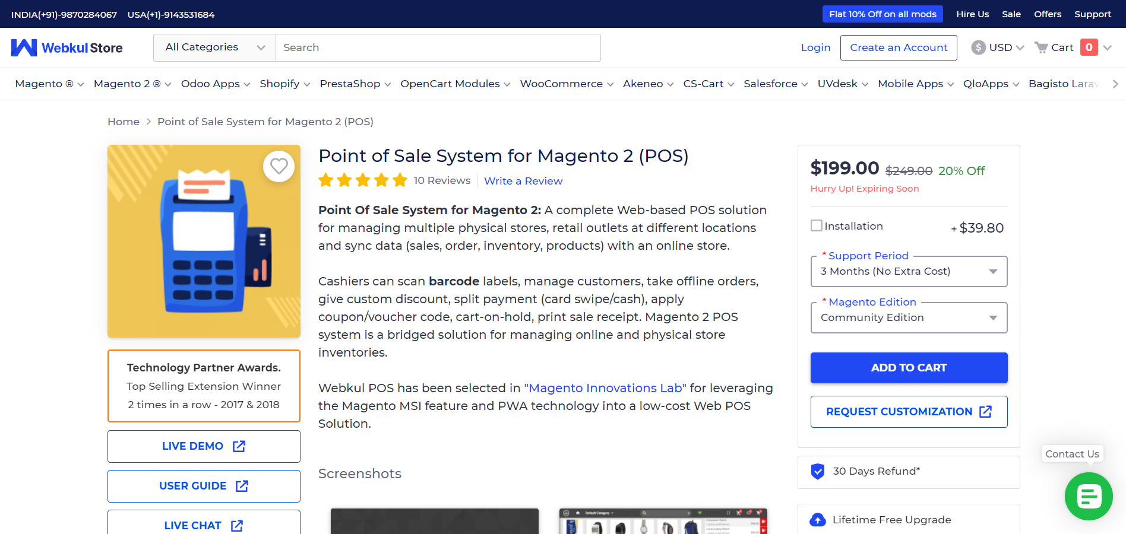Click the Contact Us tooltip label
The image size is (1126, 534).
tap(1072, 454)
